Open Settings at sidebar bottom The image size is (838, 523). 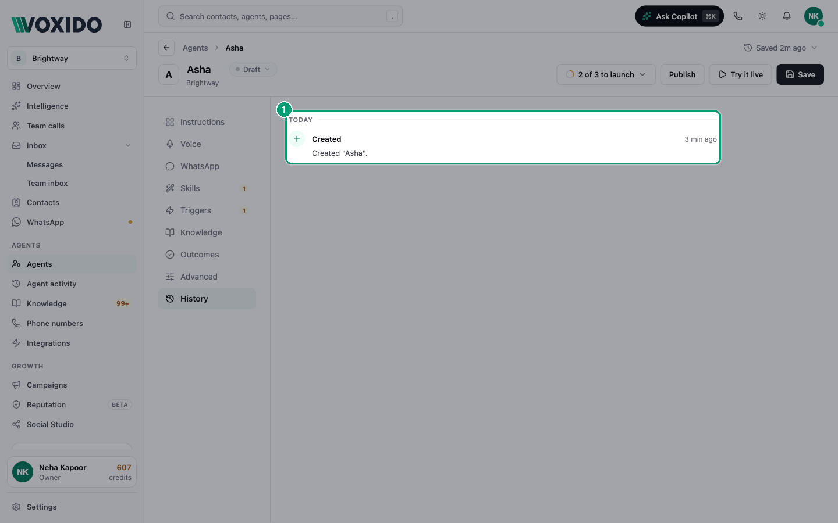72,507
